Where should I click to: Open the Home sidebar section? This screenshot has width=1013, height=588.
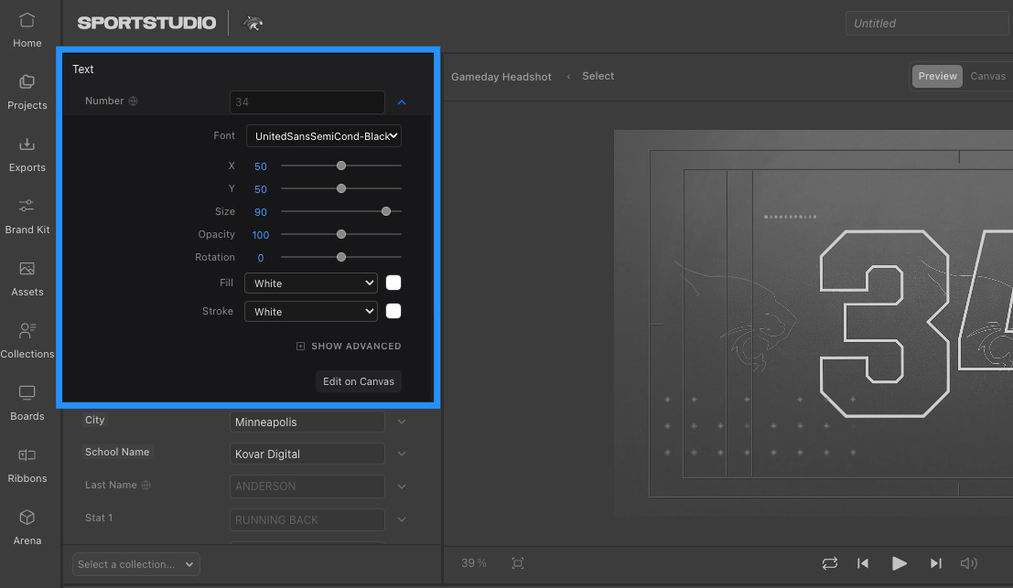click(x=27, y=31)
